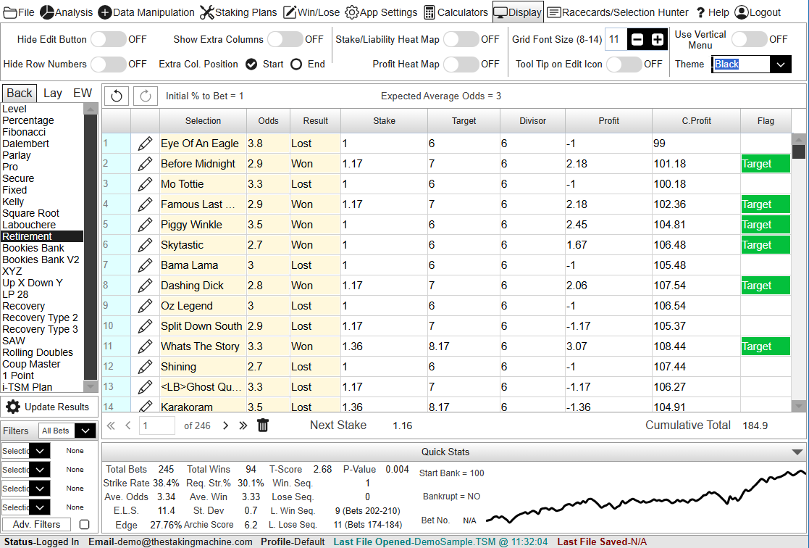This screenshot has width=809, height=548.
Task: Click the redo arrow icon above grid
Action: tap(145, 96)
